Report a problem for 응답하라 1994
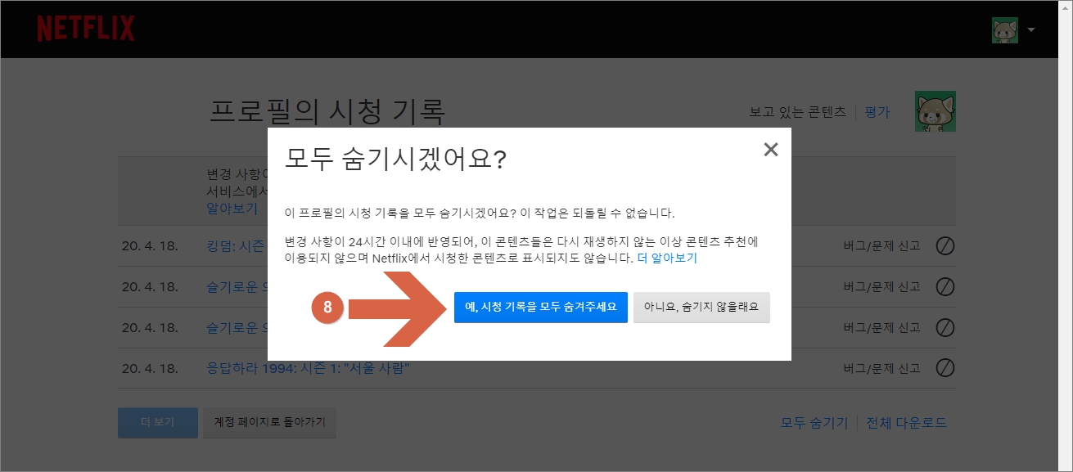Image resolution: width=1073 pixels, height=472 pixels. click(x=881, y=368)
